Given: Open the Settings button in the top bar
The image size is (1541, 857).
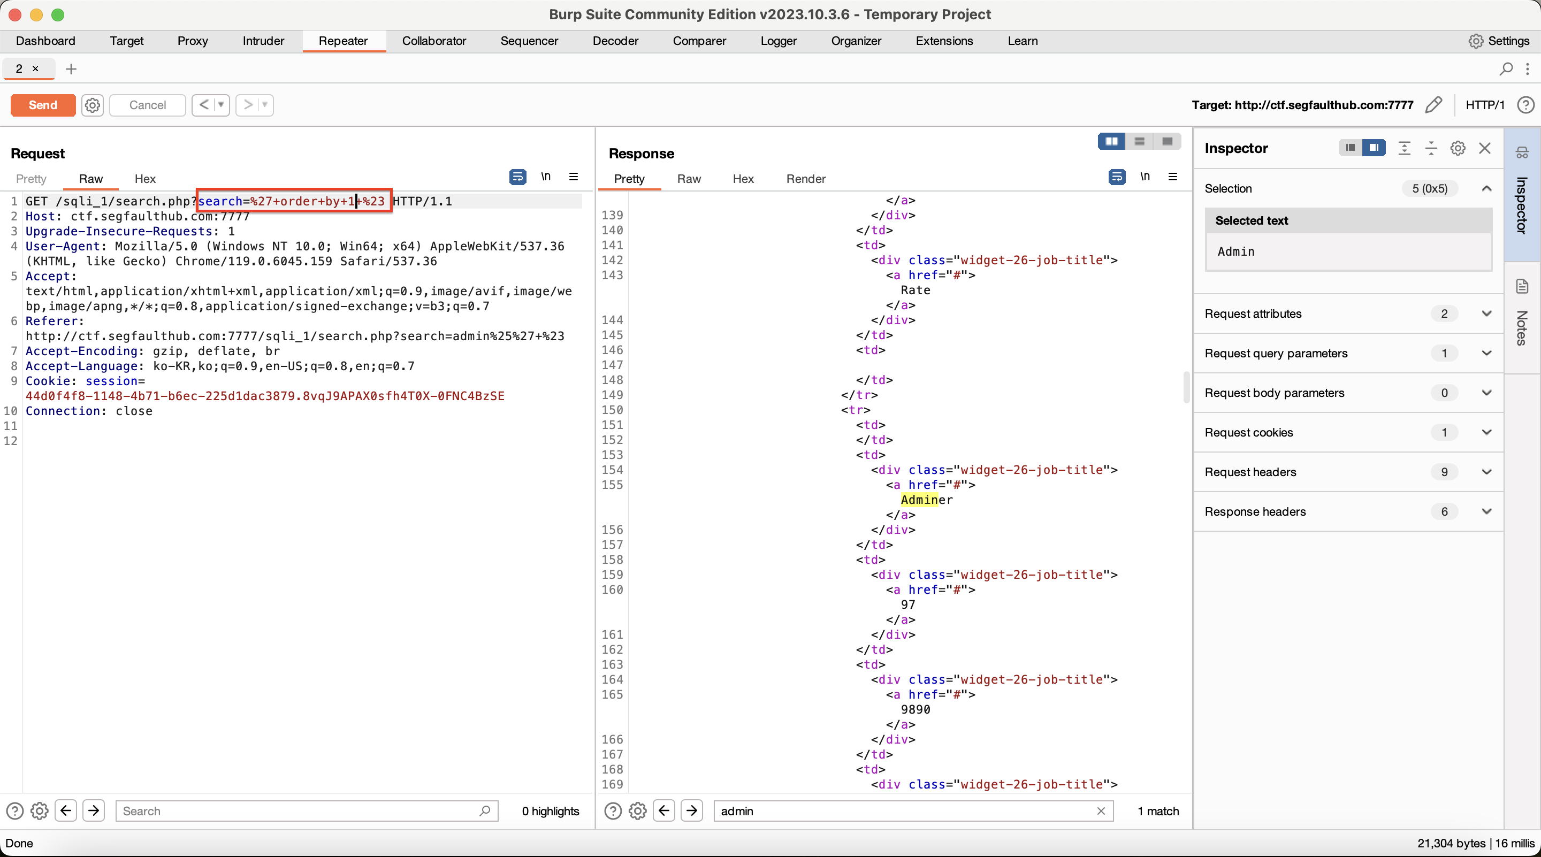Looking at the screenshot, I should click(x=1499, y=41).
